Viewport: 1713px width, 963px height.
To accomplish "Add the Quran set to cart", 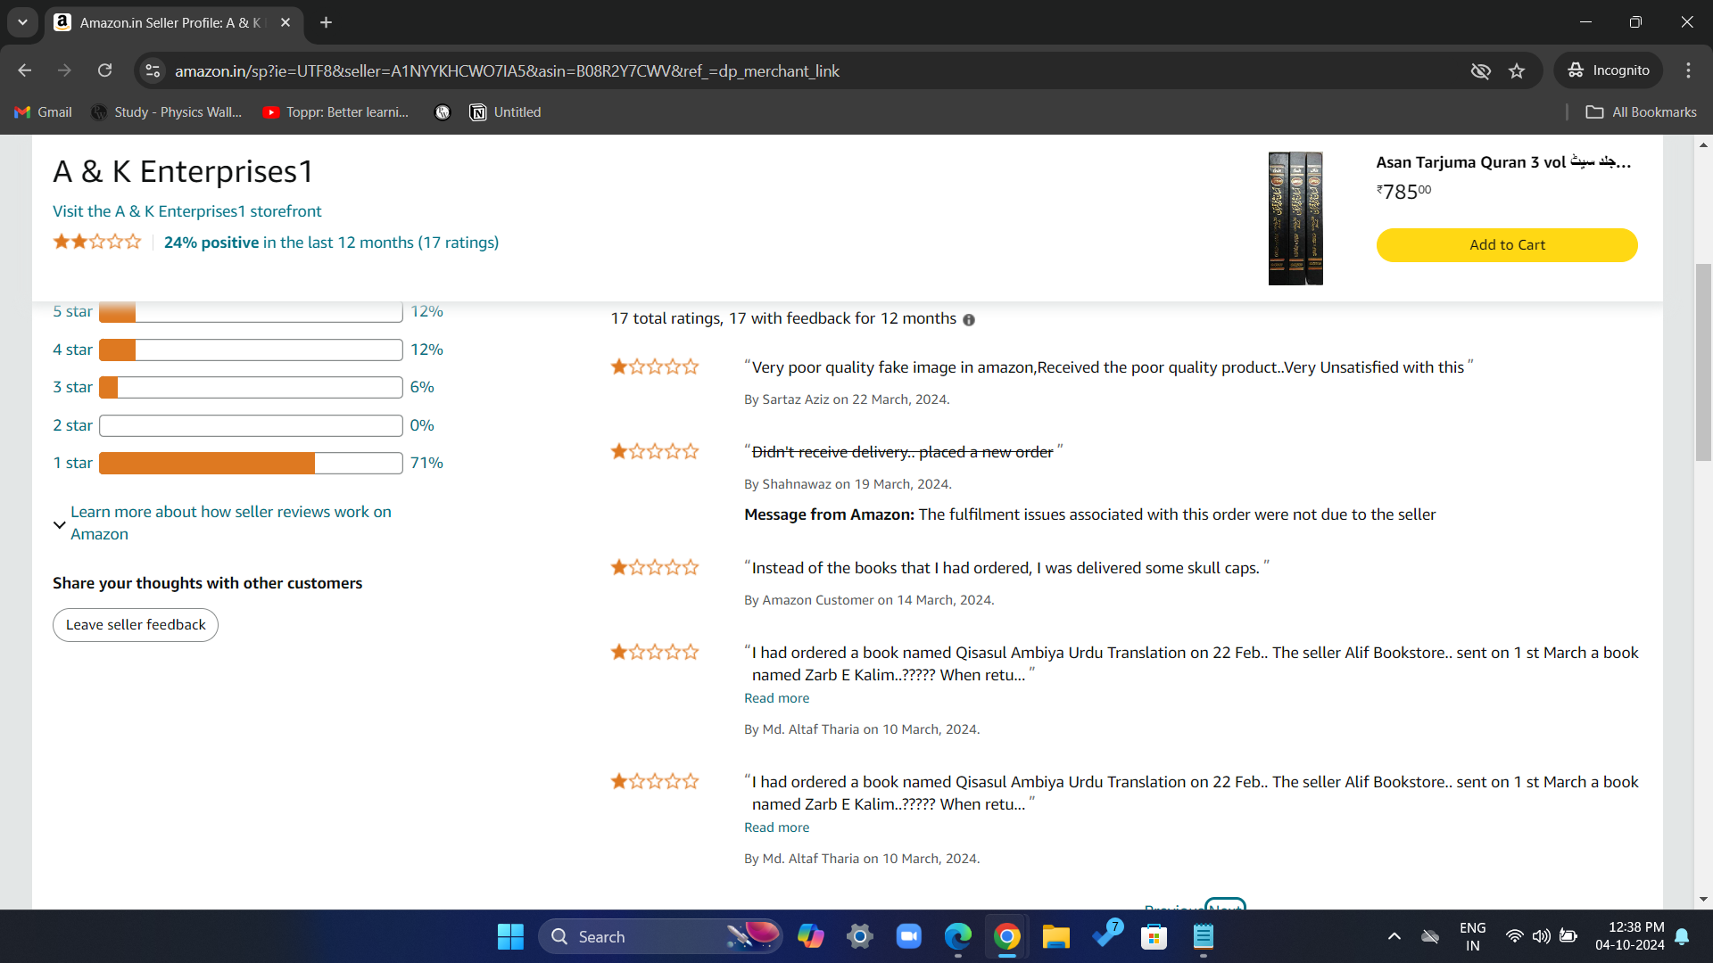I will click(x=1506, y=245).
